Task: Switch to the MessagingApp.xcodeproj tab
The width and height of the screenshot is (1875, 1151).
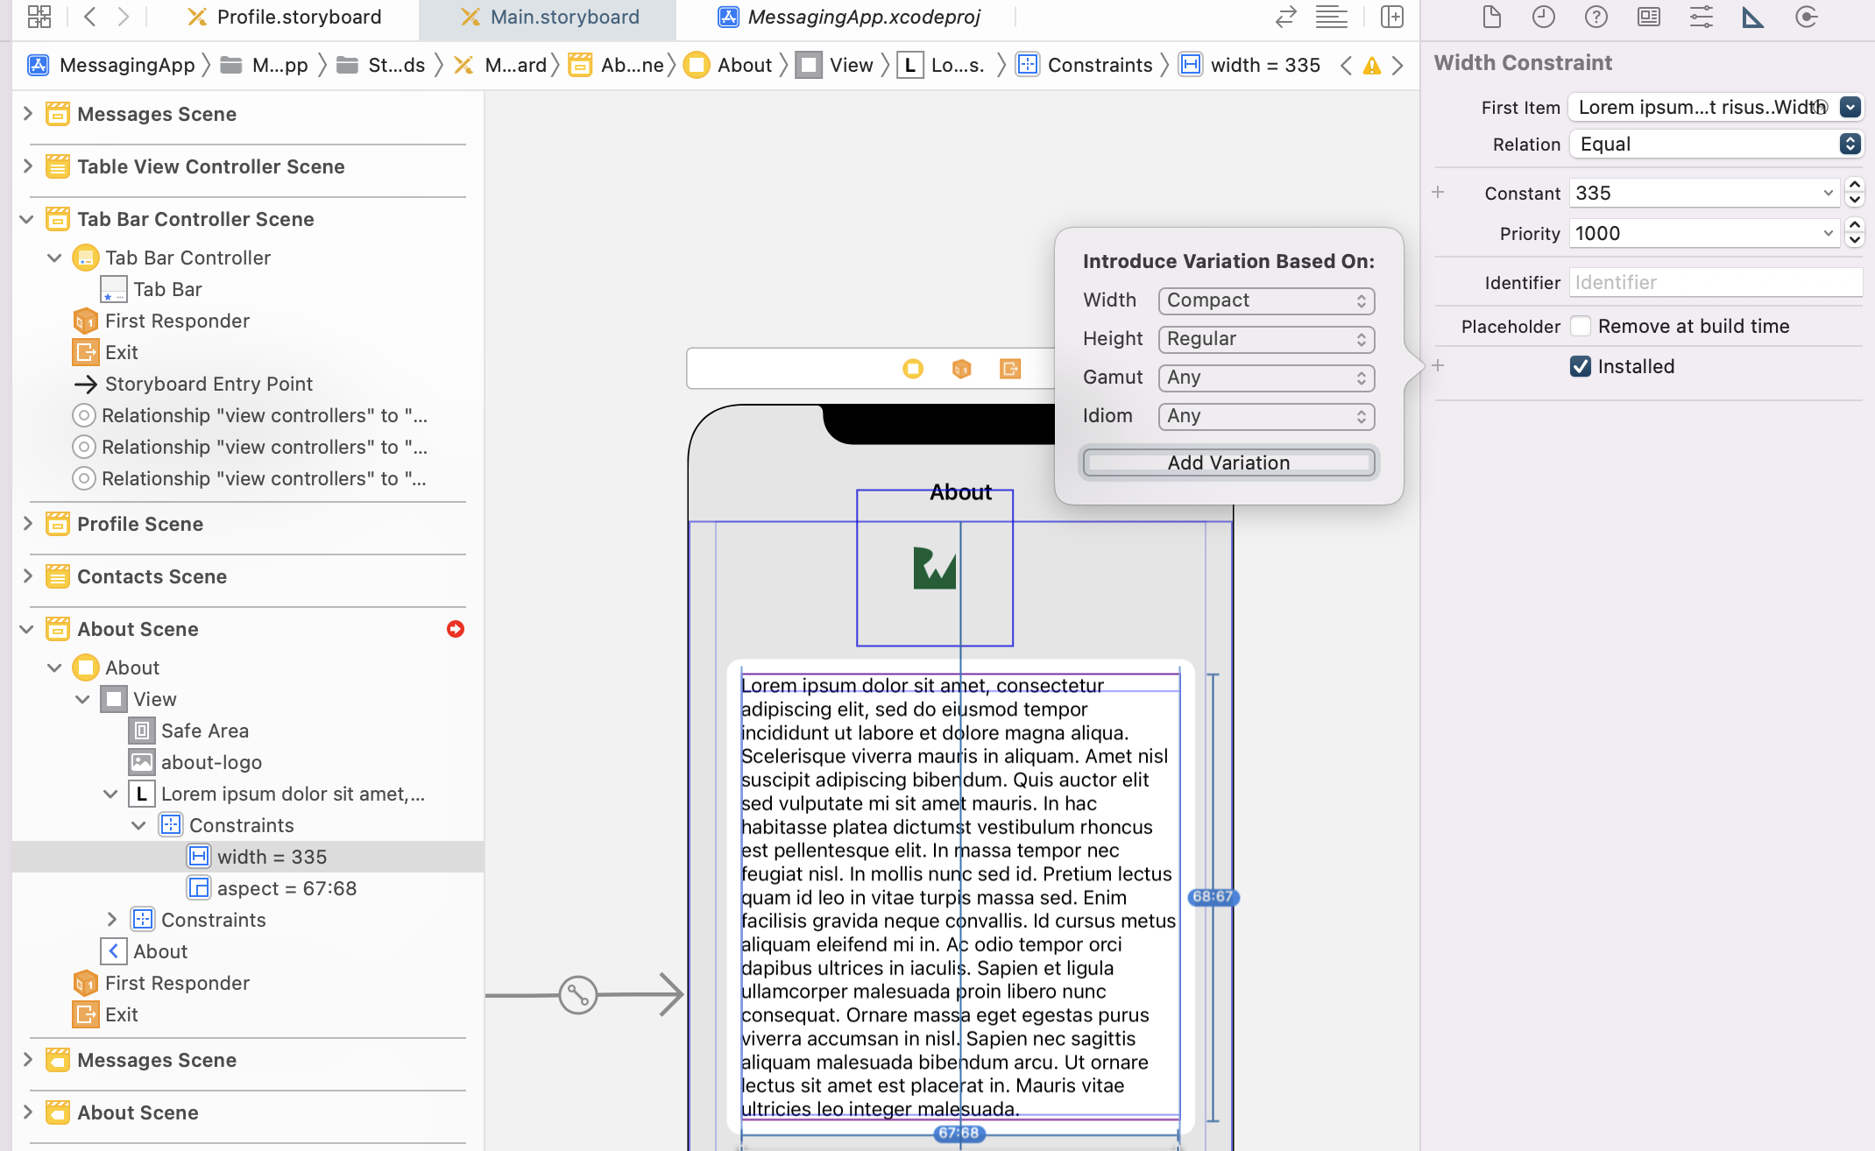Action: pyautogui.click(x=849, y=17)
